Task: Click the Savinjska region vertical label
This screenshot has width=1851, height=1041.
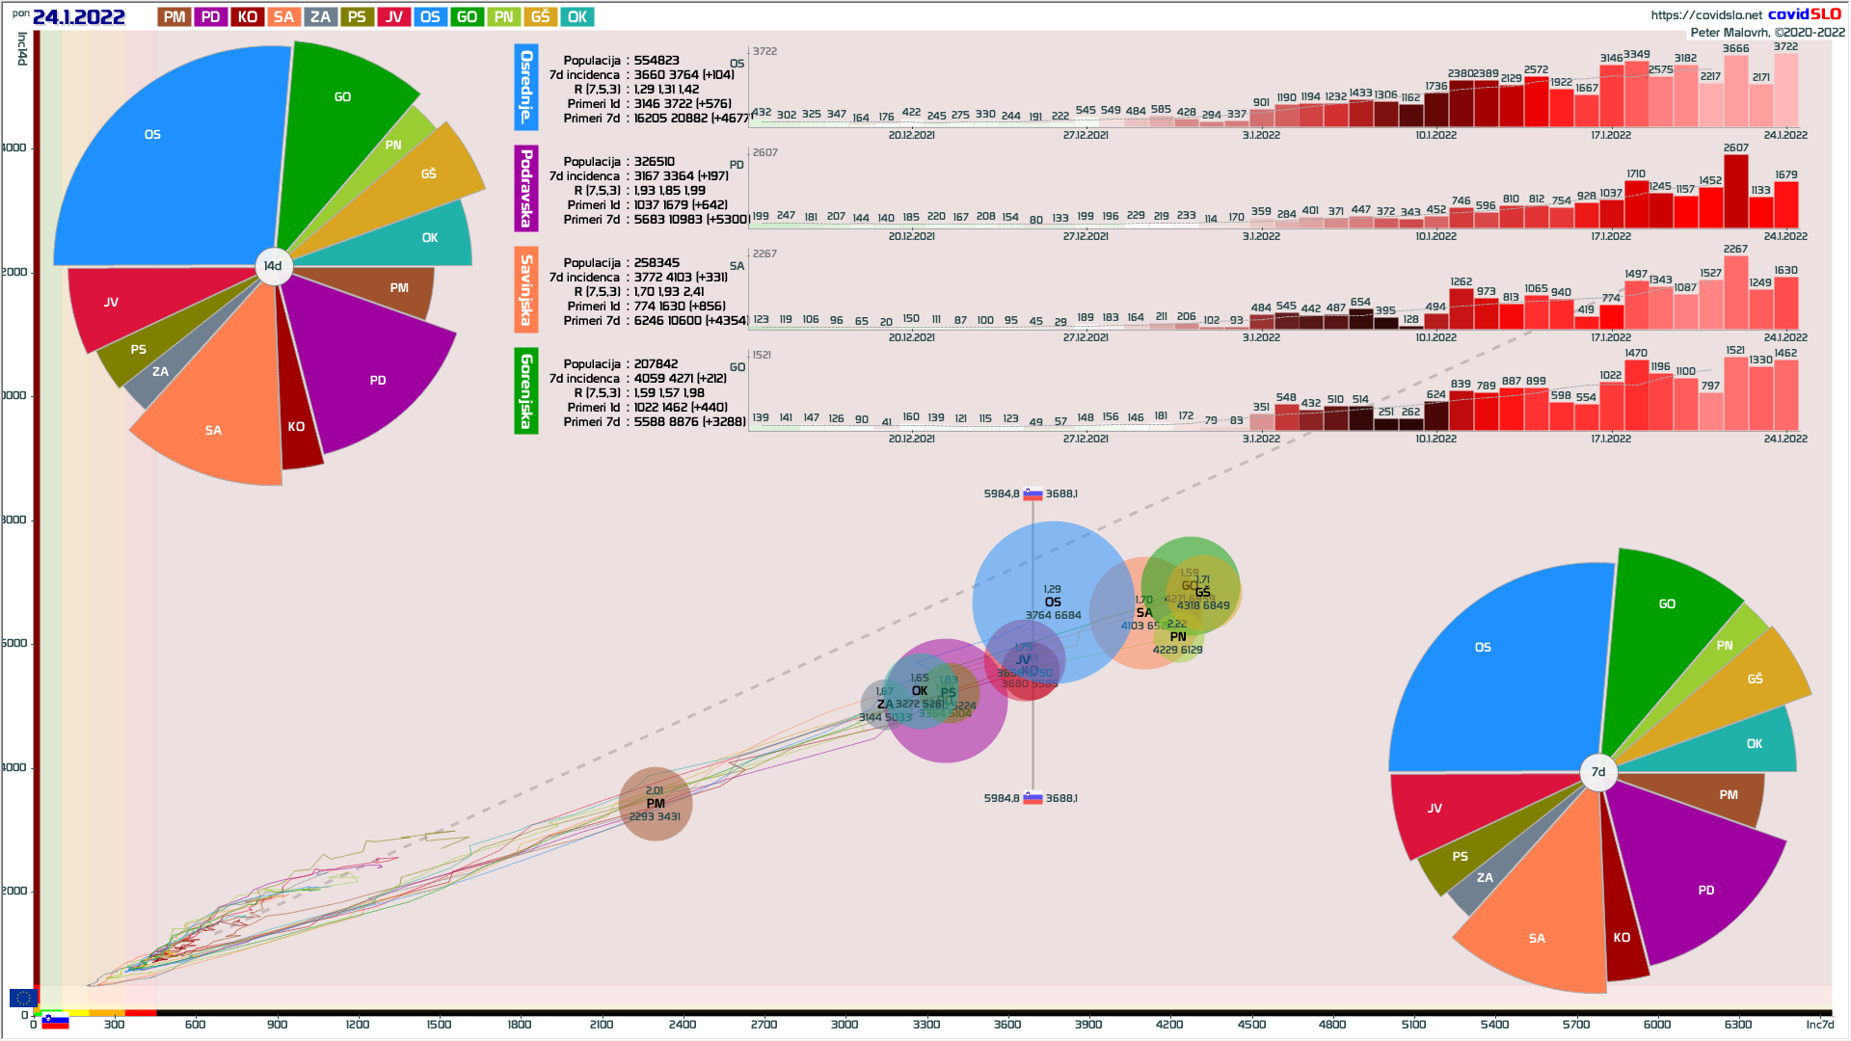Action: tap(526, 290)
